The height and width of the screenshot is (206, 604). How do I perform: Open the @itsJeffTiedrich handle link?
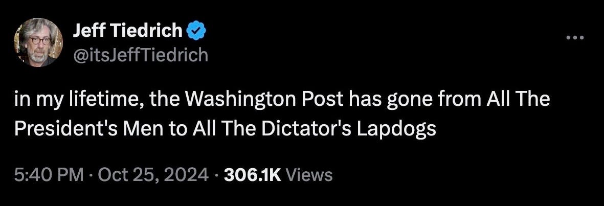click(140, 55)
